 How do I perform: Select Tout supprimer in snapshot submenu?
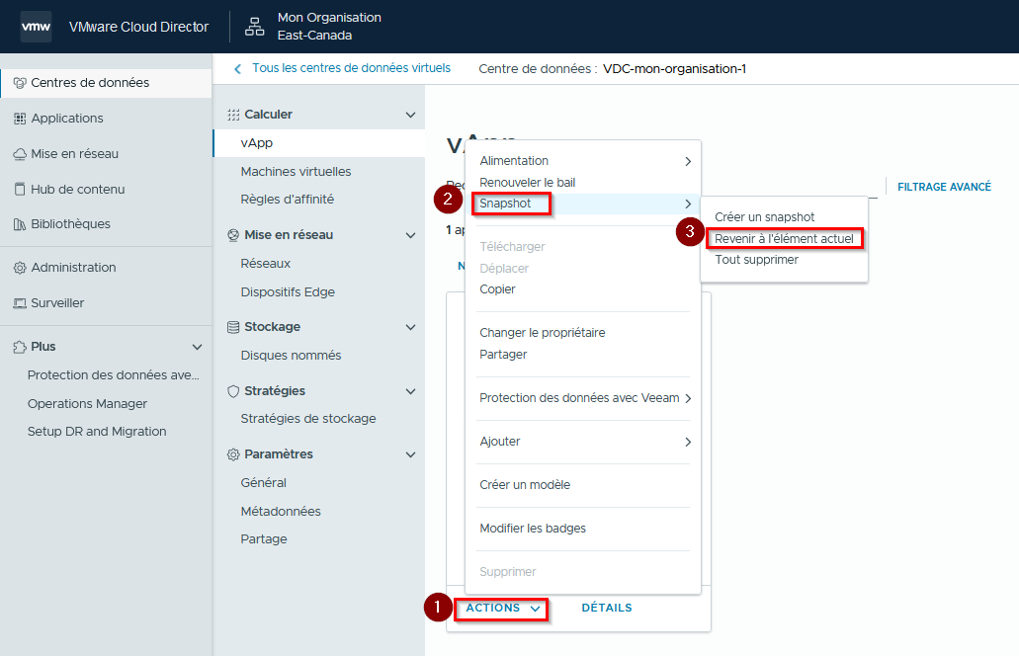[756, 260]
